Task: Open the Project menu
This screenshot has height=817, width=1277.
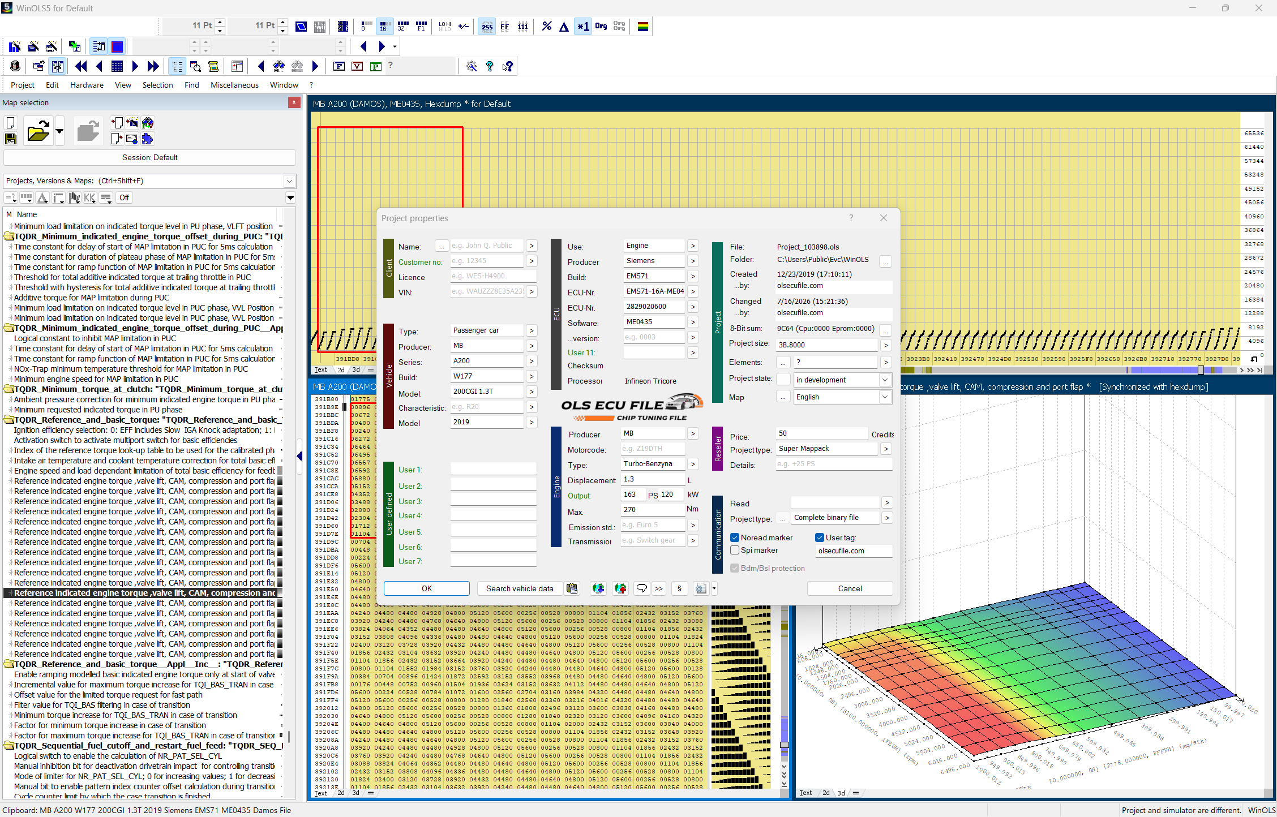Action: [x=23, y=85]
